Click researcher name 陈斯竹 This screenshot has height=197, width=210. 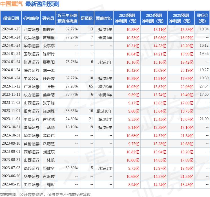tap(48, 54)
